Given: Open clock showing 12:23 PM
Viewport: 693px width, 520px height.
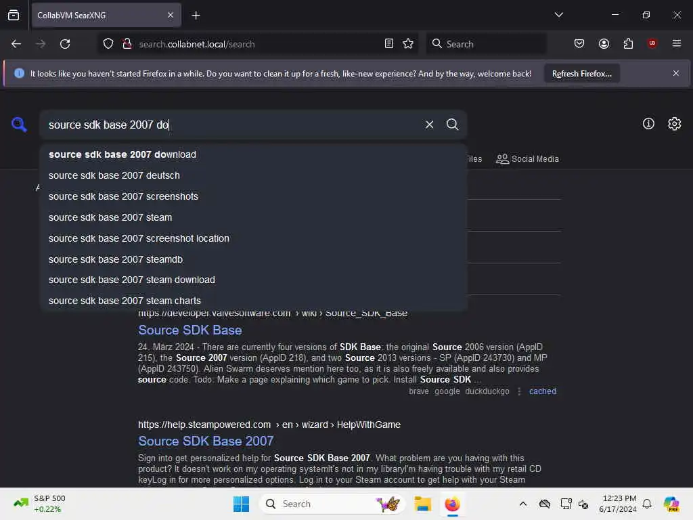Looking at the screenshot, I should (x=617, y=504).
